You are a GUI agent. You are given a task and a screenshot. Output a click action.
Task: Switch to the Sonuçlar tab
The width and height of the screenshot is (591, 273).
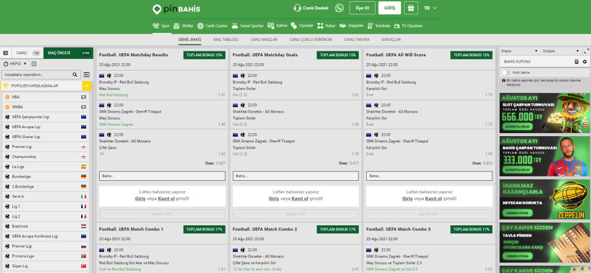[392, 40]
